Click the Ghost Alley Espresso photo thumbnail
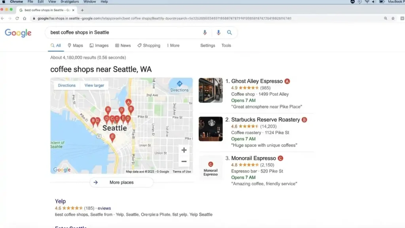 pyautogui.click(x=210, y=90)
